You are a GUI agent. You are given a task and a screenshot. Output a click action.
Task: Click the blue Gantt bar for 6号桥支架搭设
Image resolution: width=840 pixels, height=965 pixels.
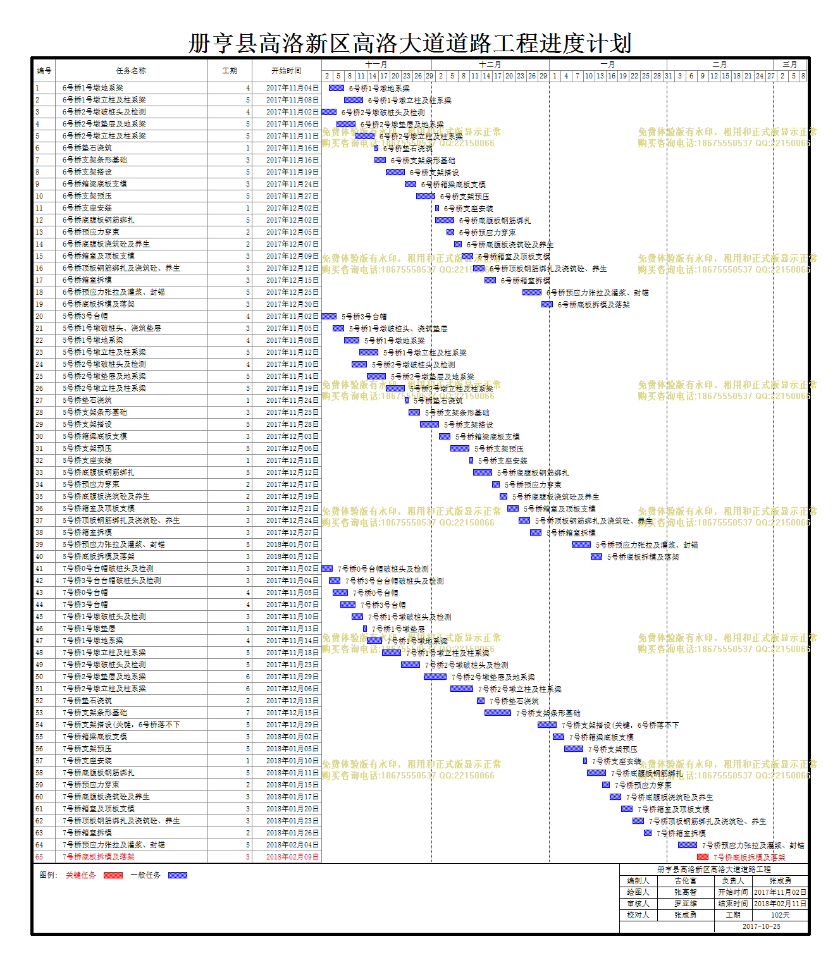[x=395, y=172]
